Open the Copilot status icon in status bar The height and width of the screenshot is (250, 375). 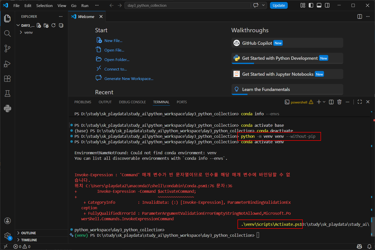(x=359, y=246)
